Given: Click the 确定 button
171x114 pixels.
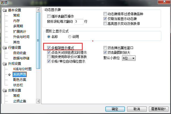Looking at the screenshot, I should coord(115,109).
